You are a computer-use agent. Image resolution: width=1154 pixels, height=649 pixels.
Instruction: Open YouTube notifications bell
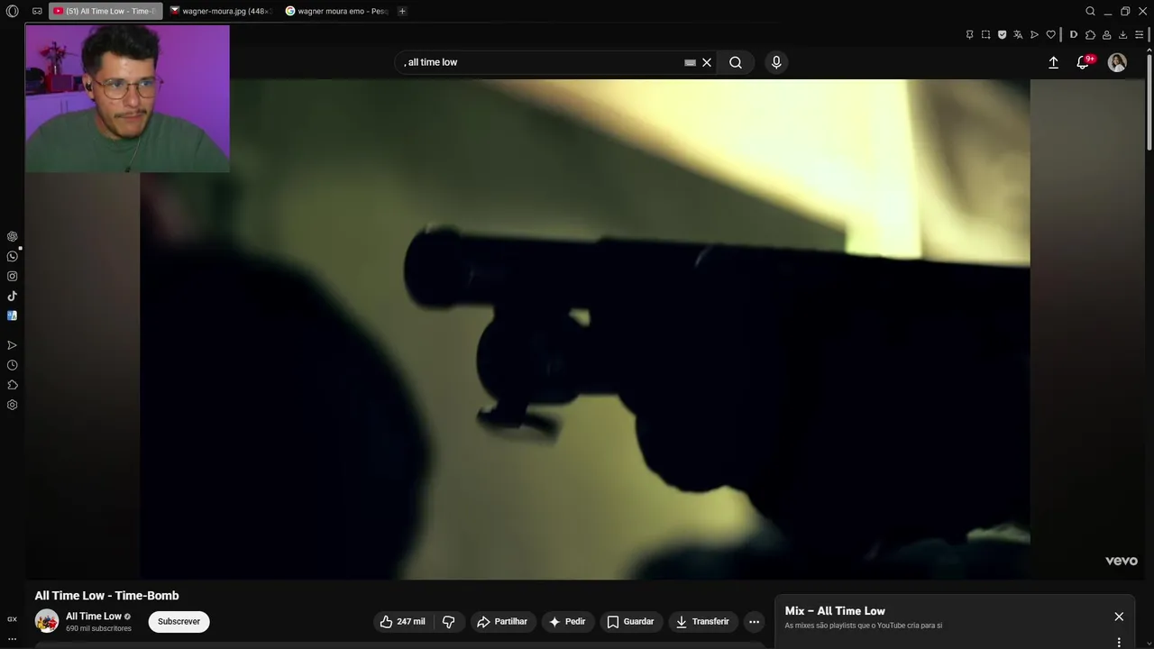point(1083,62)
